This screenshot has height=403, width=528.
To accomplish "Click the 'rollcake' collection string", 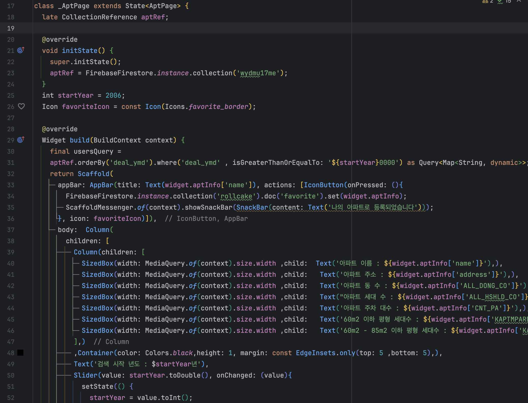I will [236, 196].
